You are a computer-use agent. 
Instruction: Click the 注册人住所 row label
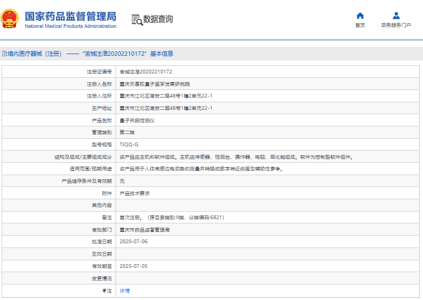point(99,96)
